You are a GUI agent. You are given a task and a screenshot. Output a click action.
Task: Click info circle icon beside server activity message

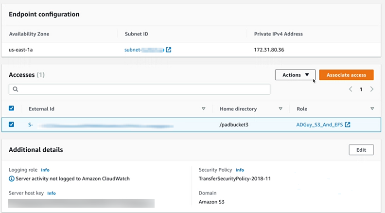[x=12, y=178]
